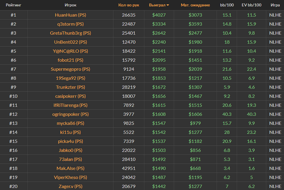Sort table by Игрок column
The width and height of the screenshot is (284, 190).
[x=70, y=5]
